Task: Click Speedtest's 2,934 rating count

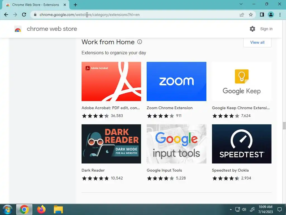Action: click(x=246, y=178)
